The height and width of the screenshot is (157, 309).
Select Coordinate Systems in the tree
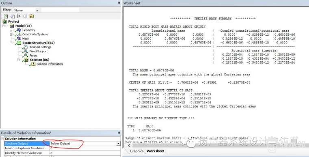point(35,34)
